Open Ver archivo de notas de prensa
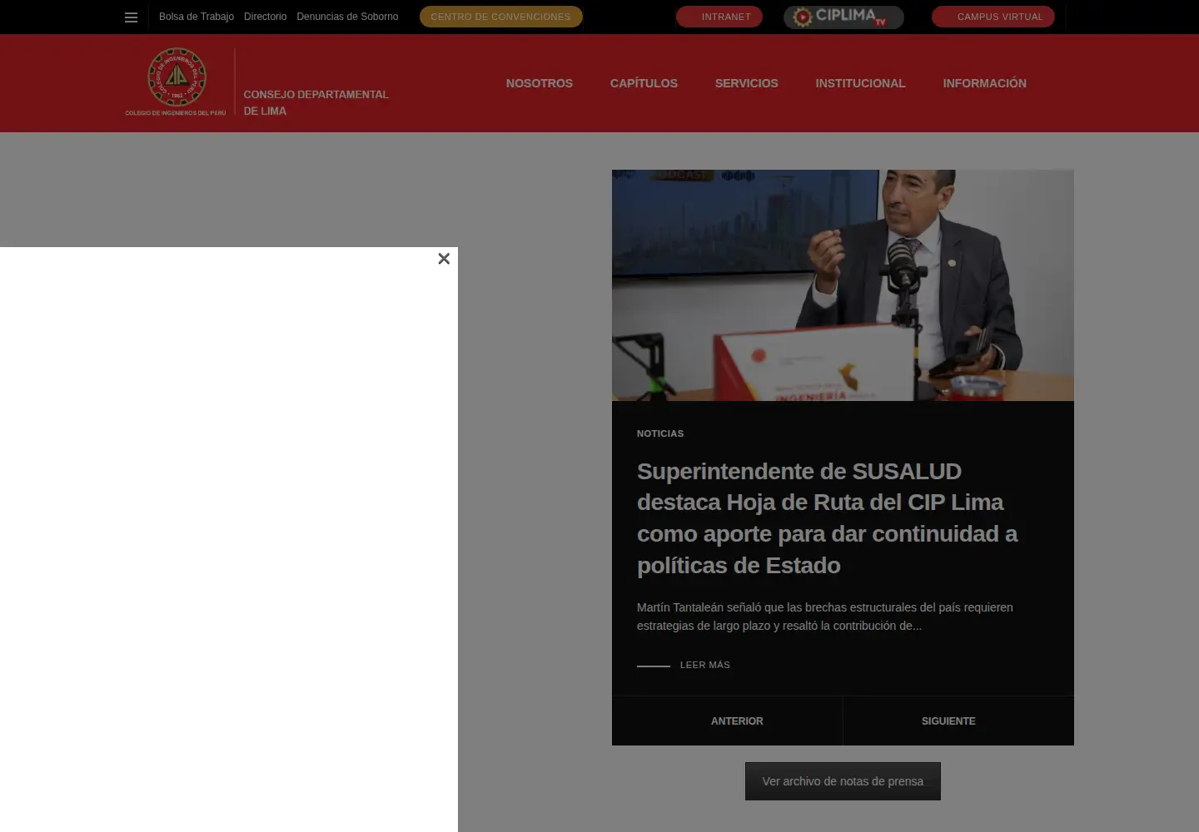 pyautogui.click(x=843, y=781)
